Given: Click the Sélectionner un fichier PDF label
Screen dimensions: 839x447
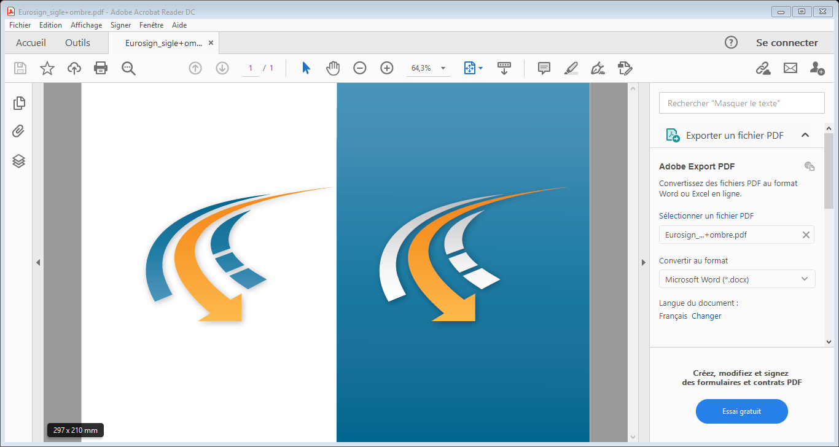Looking at the screenshot, I should click(x=706, y=216).
